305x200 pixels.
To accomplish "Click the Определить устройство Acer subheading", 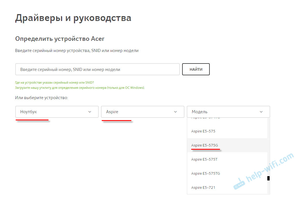I will (x=60, y=39).
